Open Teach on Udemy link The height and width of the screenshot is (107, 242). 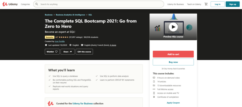pos(194,4)
